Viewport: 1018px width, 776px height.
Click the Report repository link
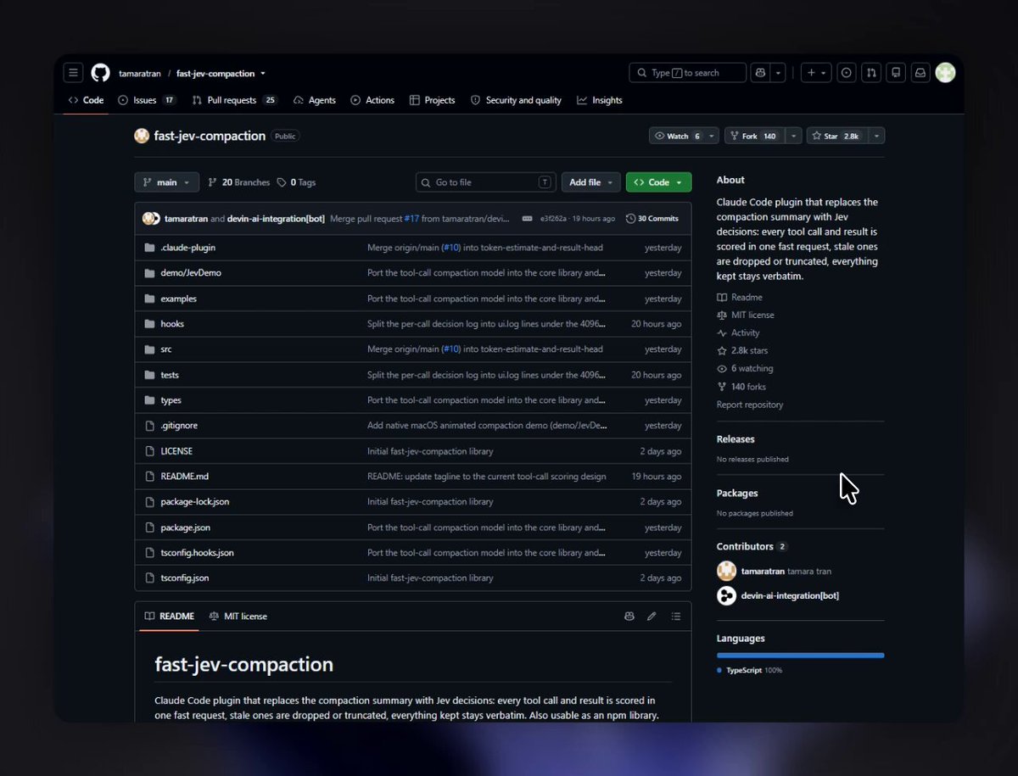click(x=750, y=405)
